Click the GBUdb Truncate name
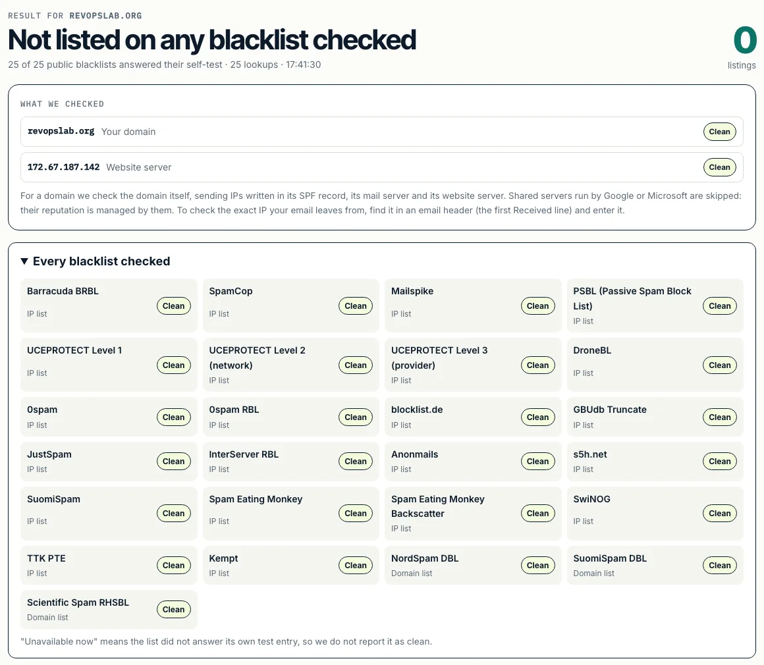Screen dimensions: 764x665 point(609,410)
